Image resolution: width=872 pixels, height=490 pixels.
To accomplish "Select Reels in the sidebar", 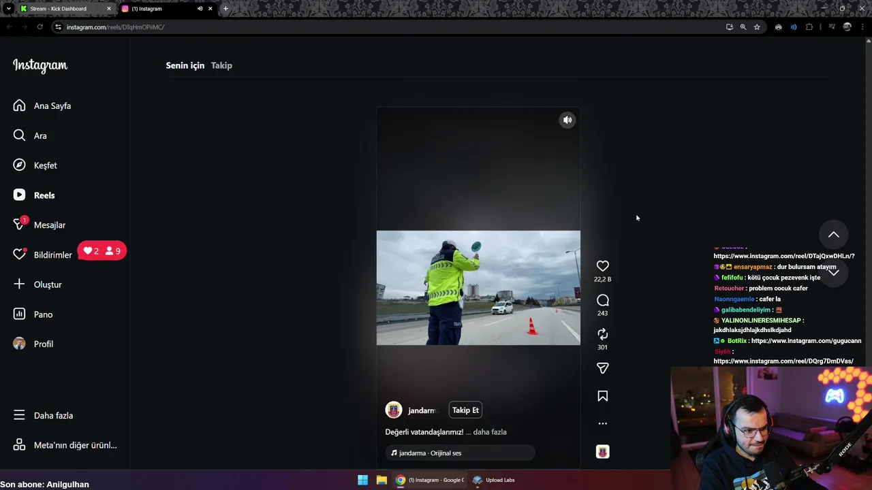I will [x=34, y=195].
